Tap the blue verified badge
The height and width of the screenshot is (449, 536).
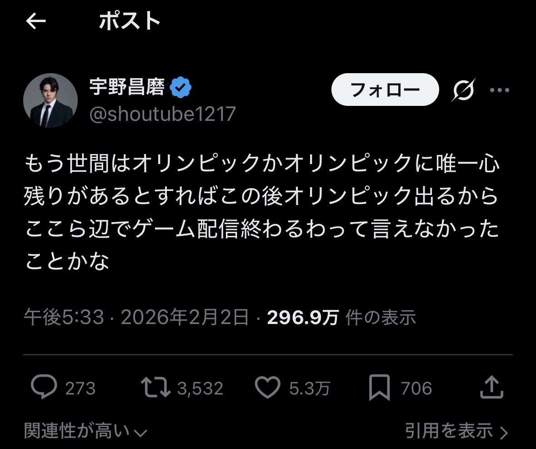coord(180,87)
